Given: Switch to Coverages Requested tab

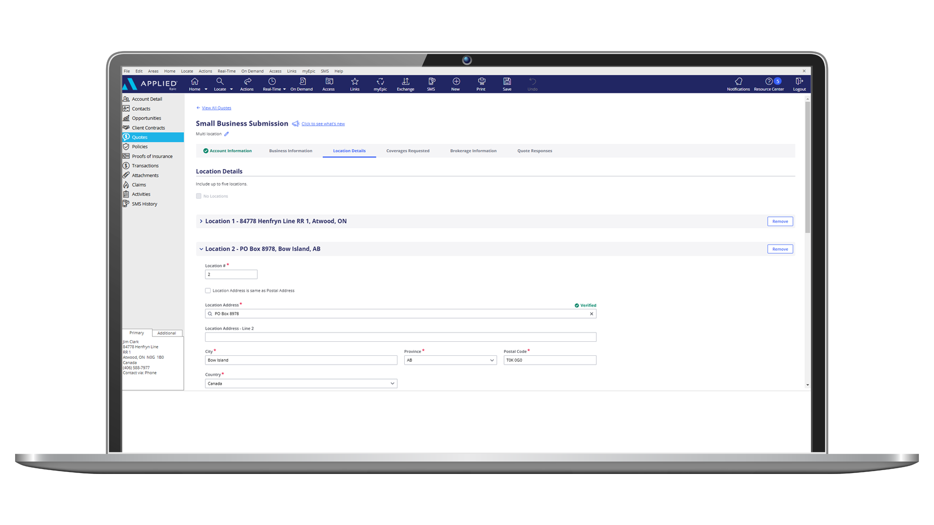Looking at the screenshot, I should 408,151.
